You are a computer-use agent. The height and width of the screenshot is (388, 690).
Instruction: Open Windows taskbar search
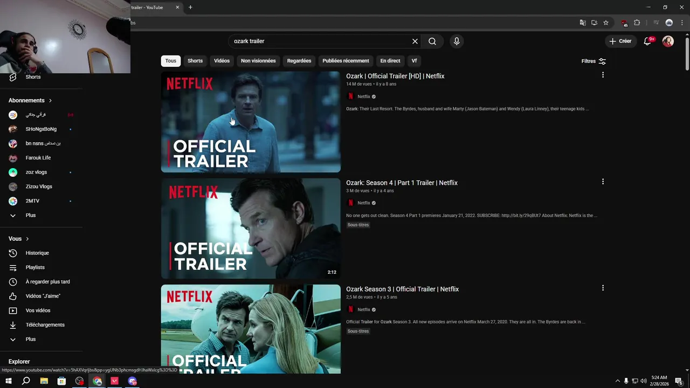26,381
